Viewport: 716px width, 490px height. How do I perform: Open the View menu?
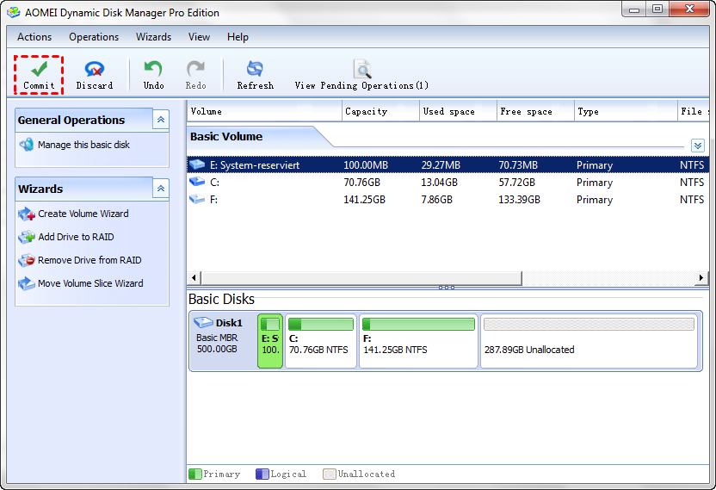(199, 37)
